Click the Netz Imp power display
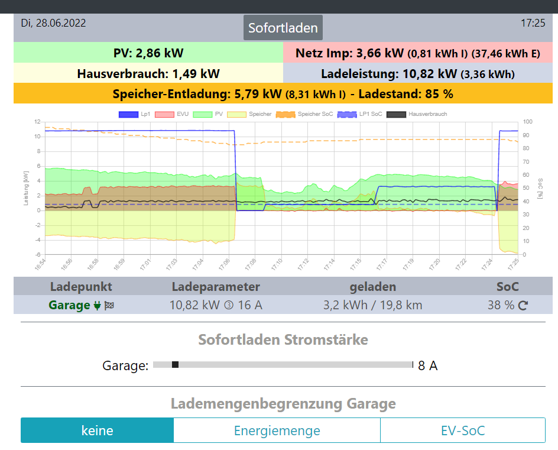 pyautogui.click(x=418, y=53)
